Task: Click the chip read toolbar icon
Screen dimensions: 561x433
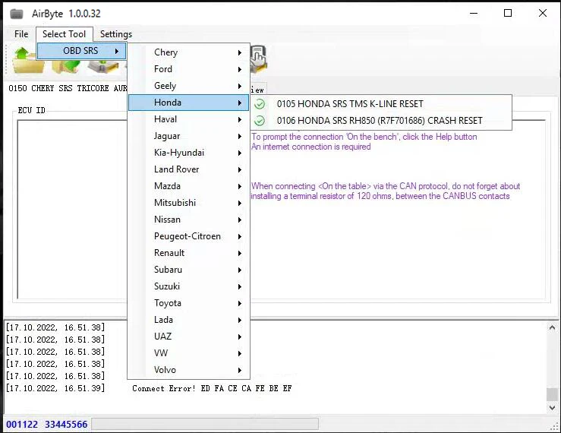Action: (x=103, y=67)
